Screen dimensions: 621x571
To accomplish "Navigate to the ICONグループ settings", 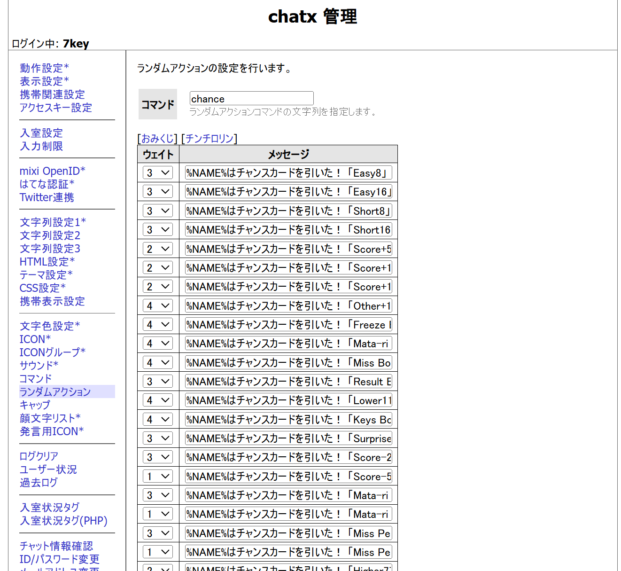I will [52, 352].
